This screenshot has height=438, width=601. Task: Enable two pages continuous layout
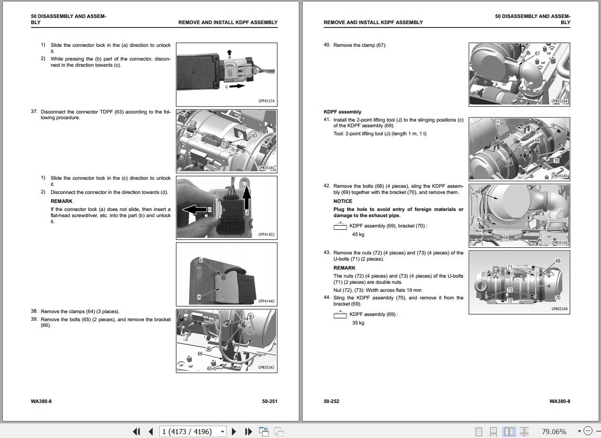pyautogui.click(x=524, y=431)
